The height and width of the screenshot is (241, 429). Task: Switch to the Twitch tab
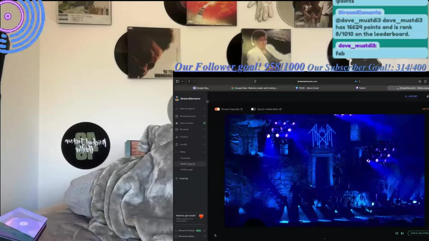point(360,88)
